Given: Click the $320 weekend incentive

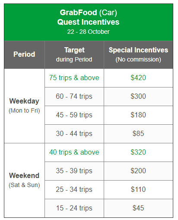Looking at the screenshot, I should click(138, 152).
